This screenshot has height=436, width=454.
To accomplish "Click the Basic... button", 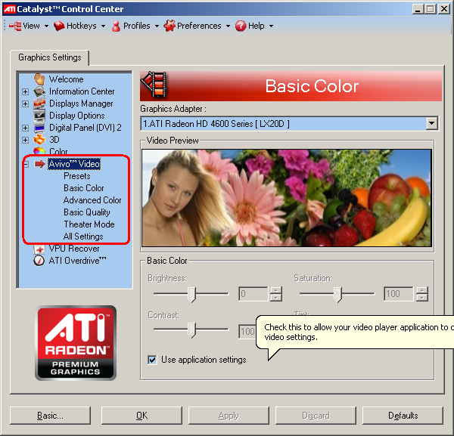I will [50, 416].
